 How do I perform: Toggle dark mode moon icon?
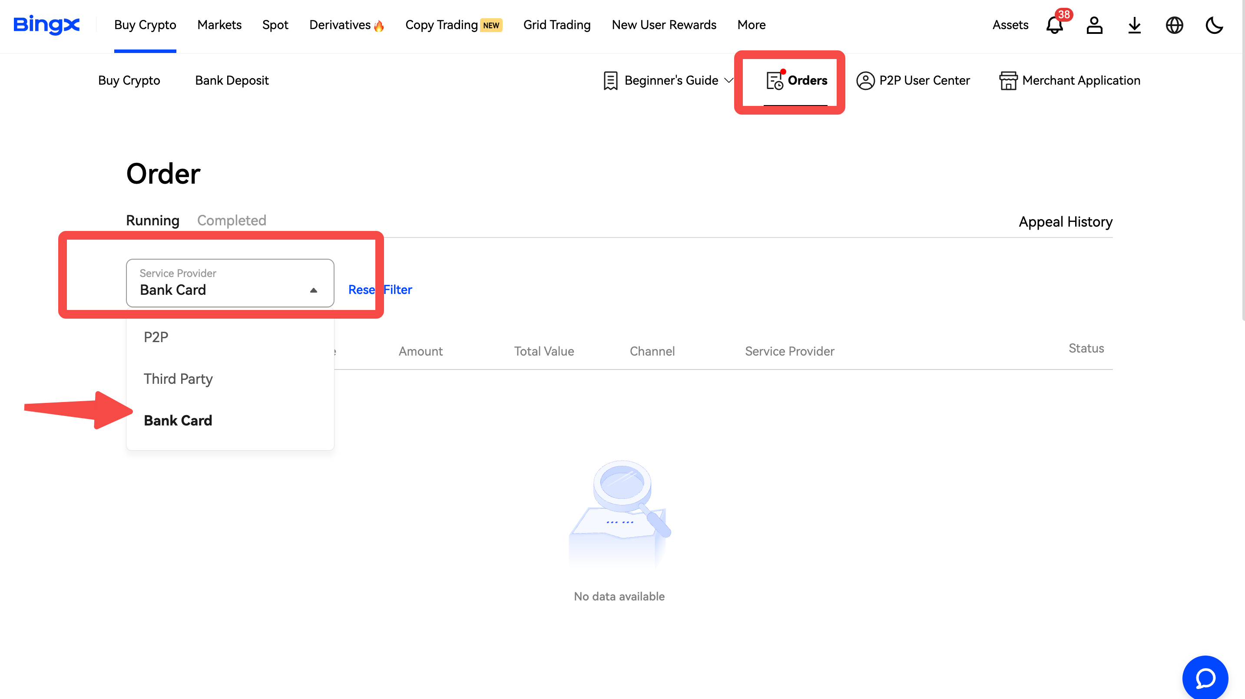pos(1214,25)
